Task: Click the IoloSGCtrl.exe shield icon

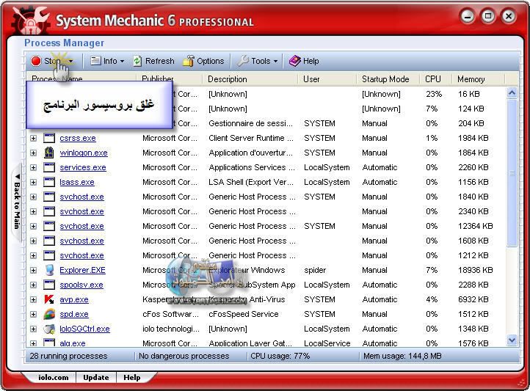Action: coord(49,329)
